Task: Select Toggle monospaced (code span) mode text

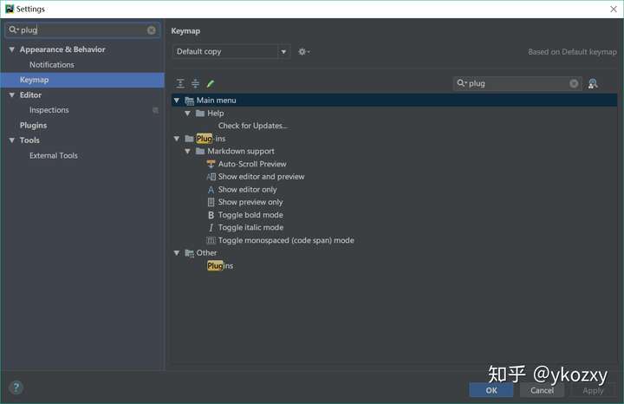Action: click(286, 240)
